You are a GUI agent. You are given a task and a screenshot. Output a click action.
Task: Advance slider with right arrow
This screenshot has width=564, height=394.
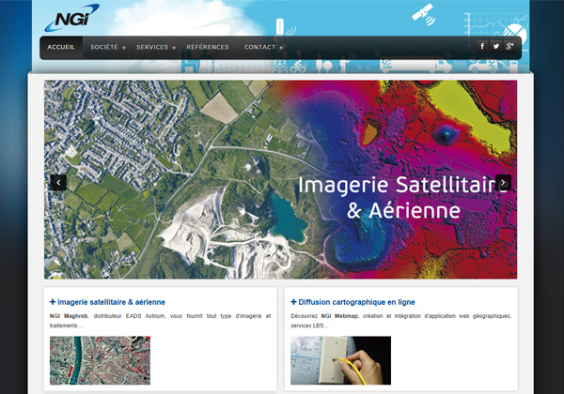[503, 182]
